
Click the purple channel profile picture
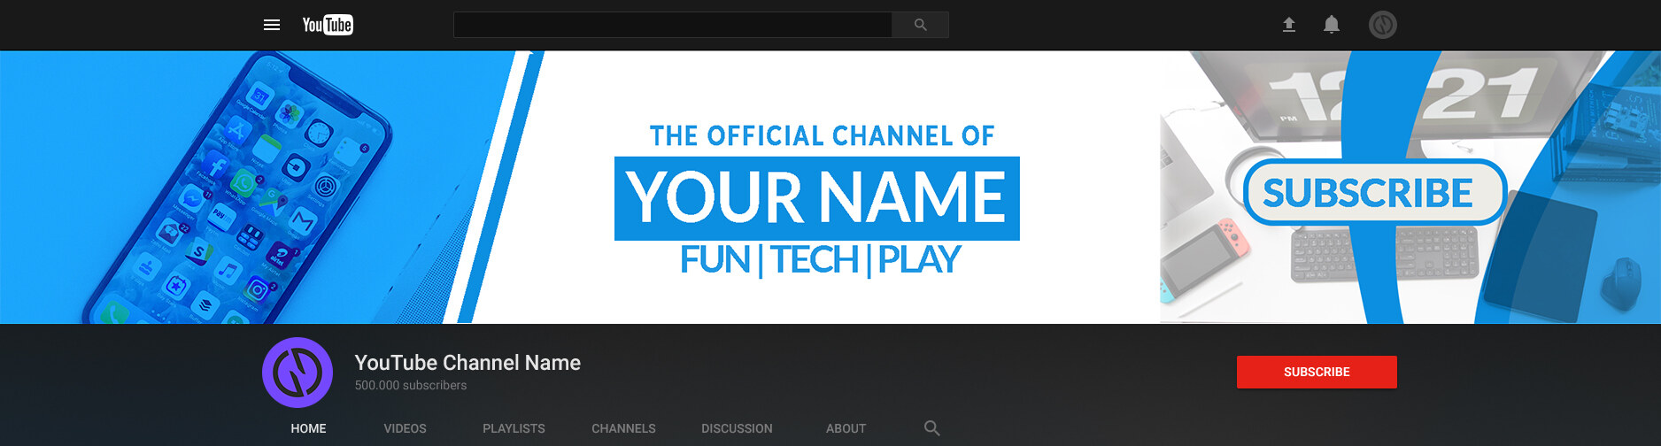297,373
